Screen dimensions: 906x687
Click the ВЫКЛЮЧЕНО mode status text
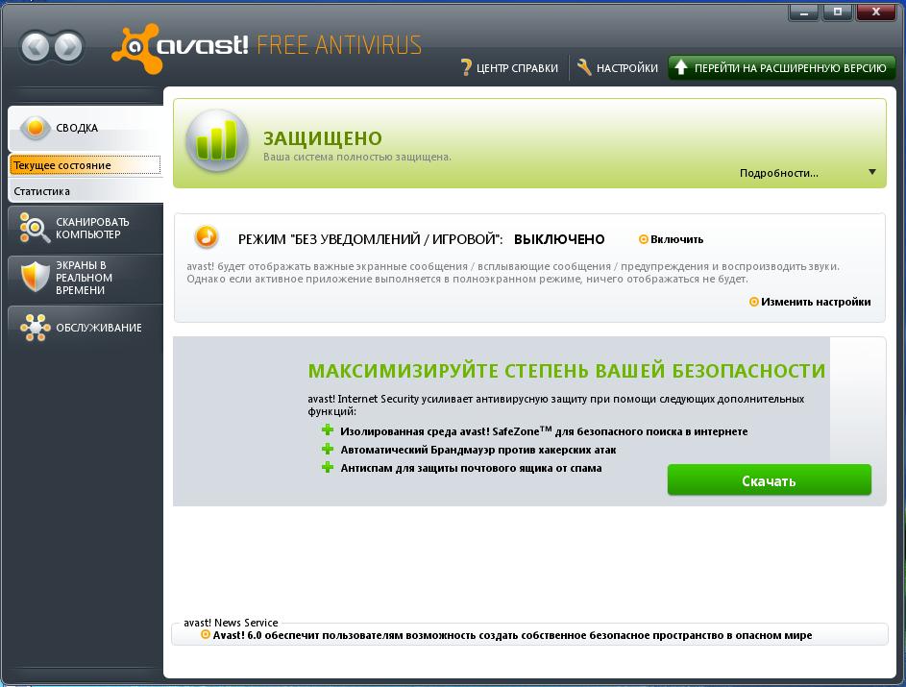coord(559,239)
